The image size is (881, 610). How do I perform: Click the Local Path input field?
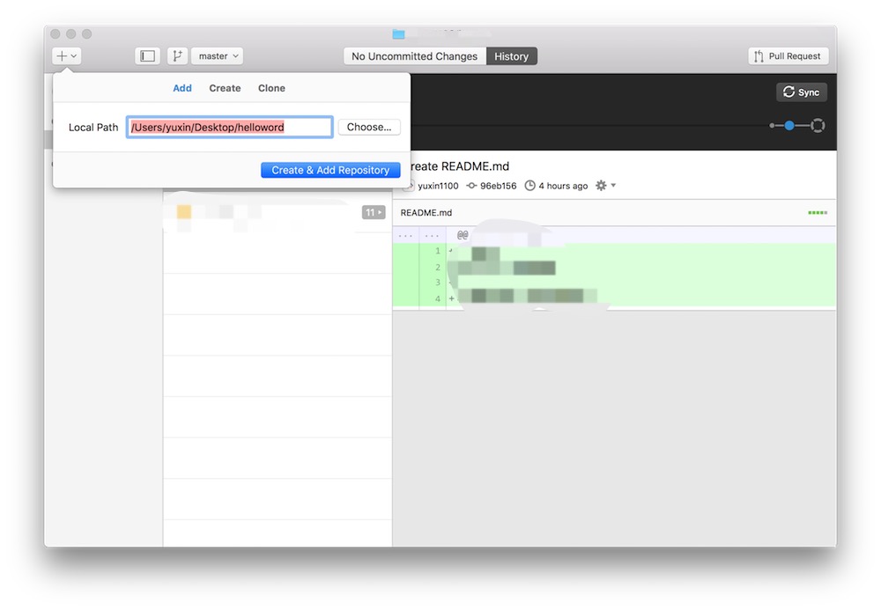pos(230,127)
